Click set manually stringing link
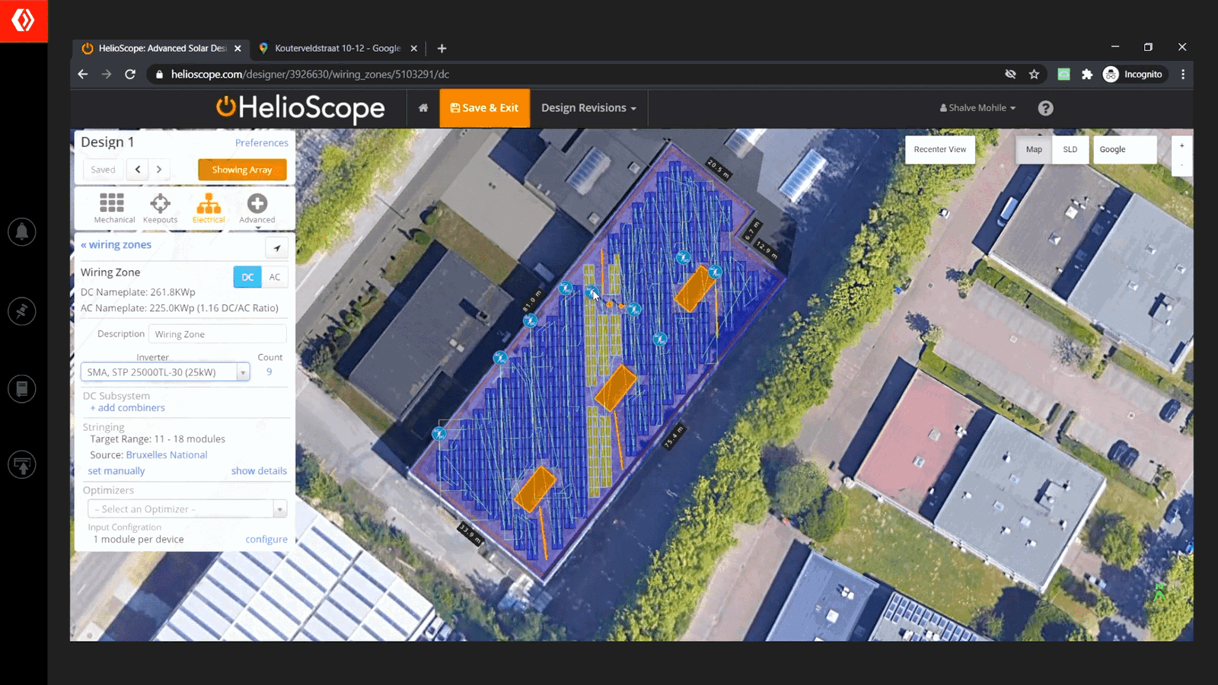The width and height of the screenshot is (1218, 685). click(116, 471)
